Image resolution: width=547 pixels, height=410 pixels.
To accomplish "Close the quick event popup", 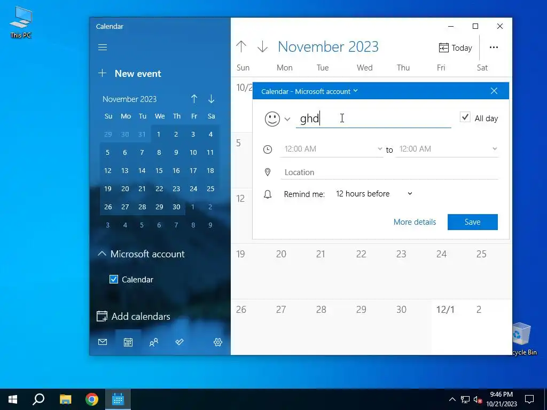I will tap(494, 91).
